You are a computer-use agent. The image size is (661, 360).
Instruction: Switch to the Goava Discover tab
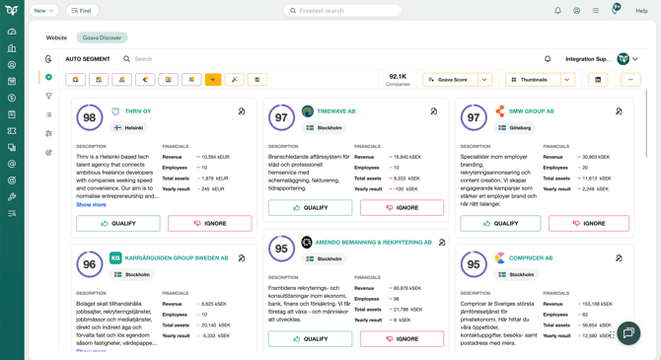click(x=102, y=37)
